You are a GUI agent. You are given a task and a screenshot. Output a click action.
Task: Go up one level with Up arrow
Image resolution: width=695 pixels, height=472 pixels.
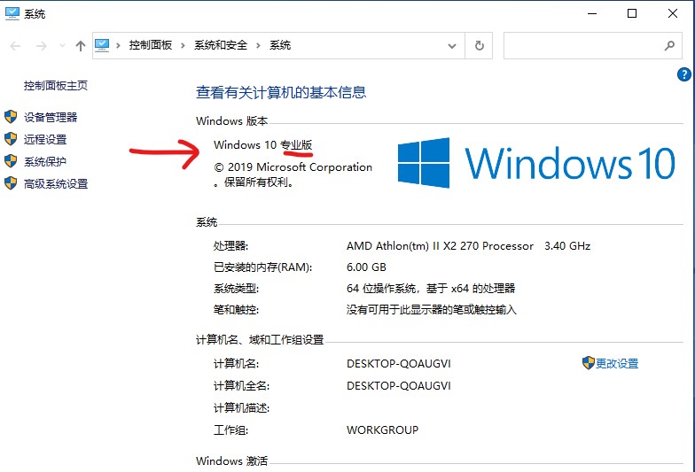(x=80, y=46)
